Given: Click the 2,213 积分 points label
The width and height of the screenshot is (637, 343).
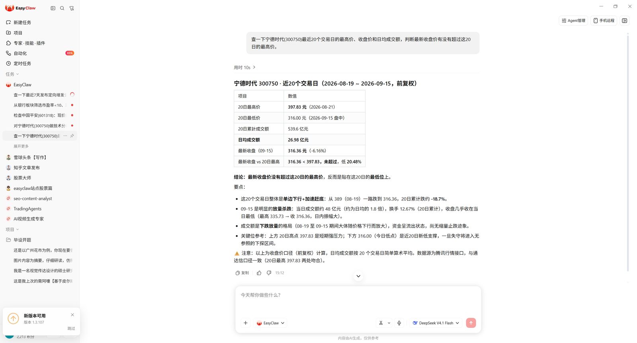Looking at the screenshot, I should [x=25, y=337].
